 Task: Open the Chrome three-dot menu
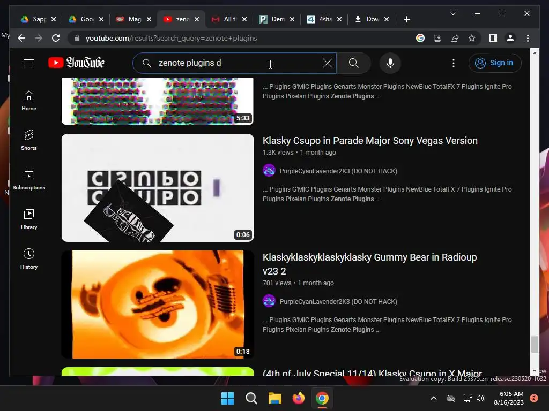pos(528,38)
